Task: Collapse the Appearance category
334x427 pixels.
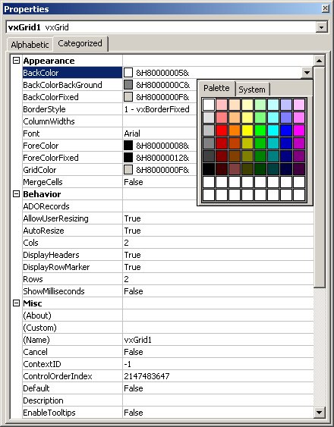Action: [17, 61]
